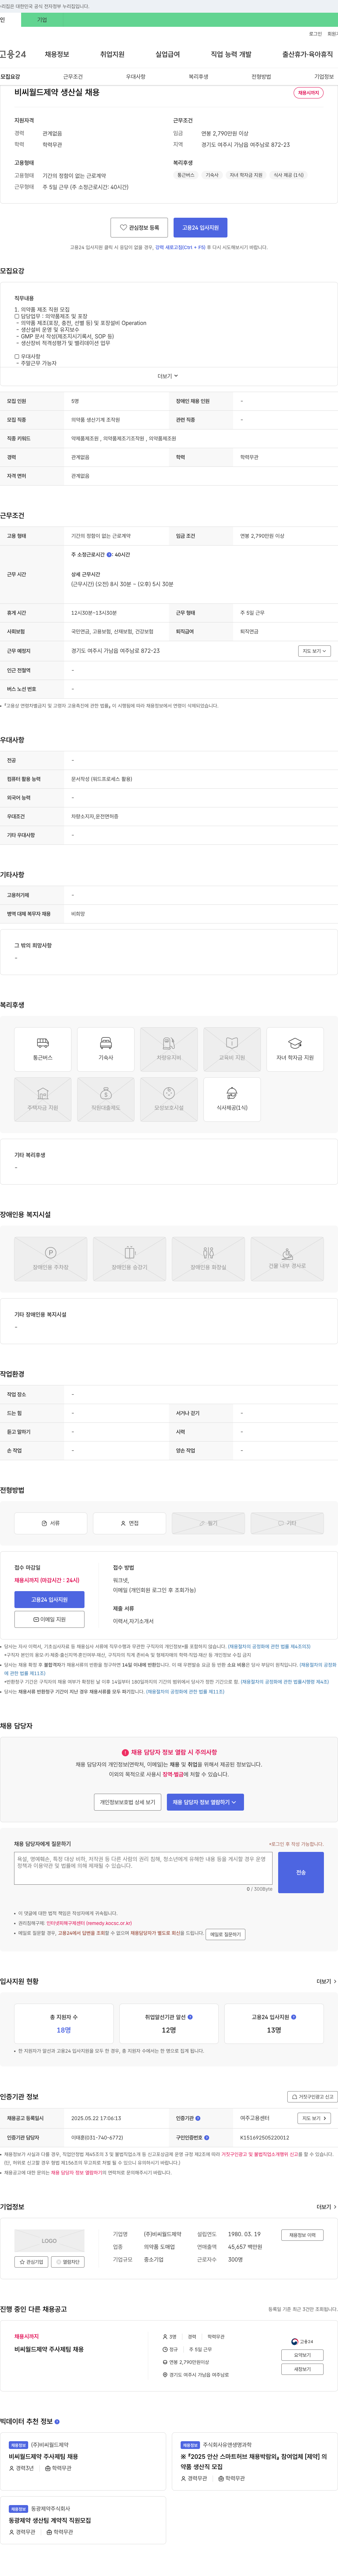Switch to the 전형방법 tab
The height and width of the screenshot is (2576, 338).
coord(261,77)
